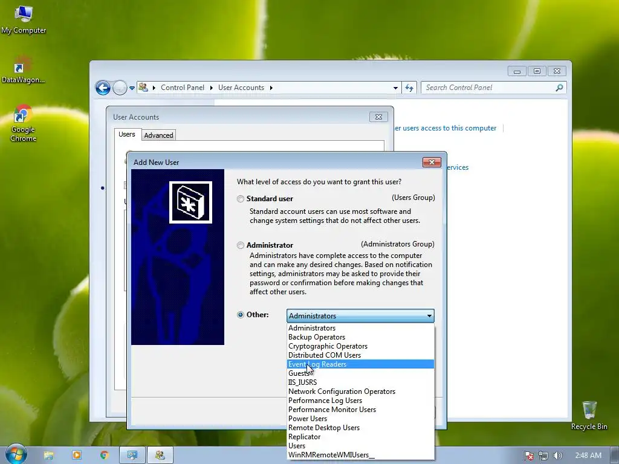Refresh the Control Panel address bar
This screenshot has width=619, height=464.
tap(409, 88)
